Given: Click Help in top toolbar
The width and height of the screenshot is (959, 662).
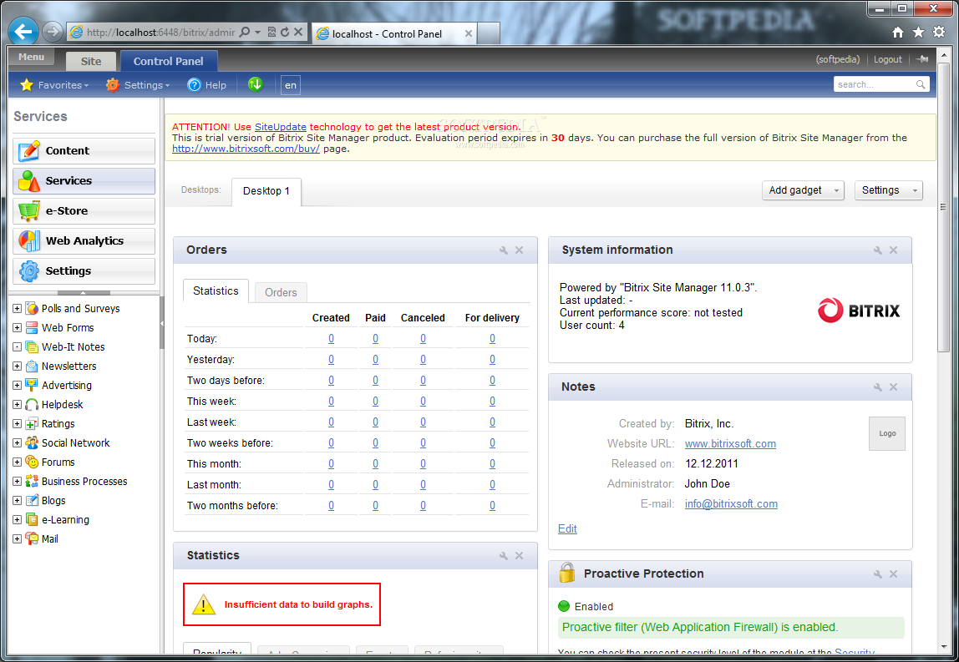Looking at the screenshot, I should point(206,85).
